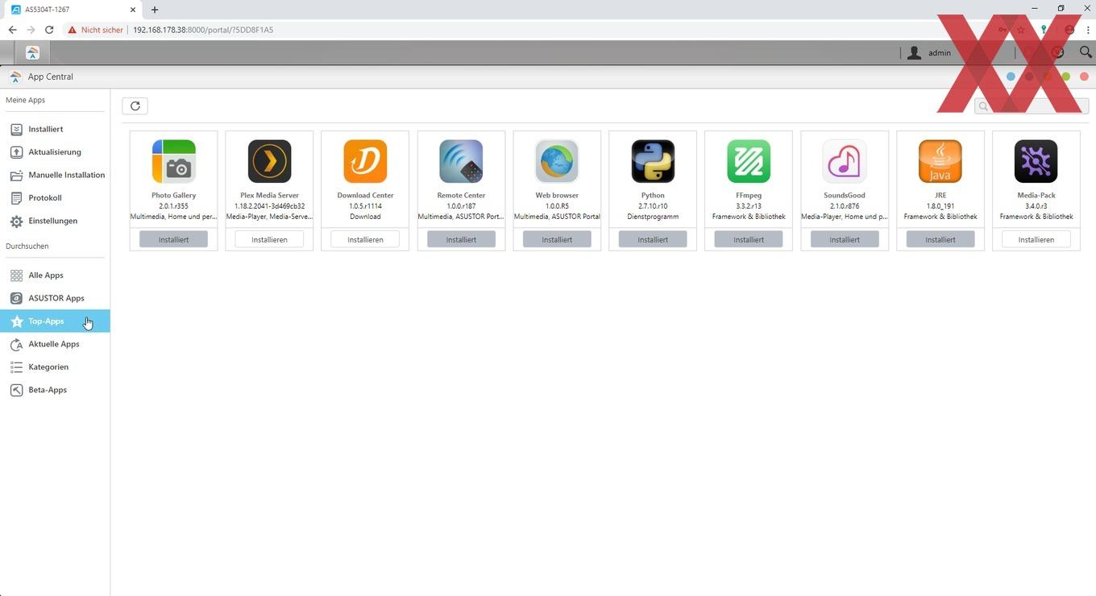Viewport: 1096px width, 596px height.
Task: Click the red close dot of App Central
Action: [1084, 77]
